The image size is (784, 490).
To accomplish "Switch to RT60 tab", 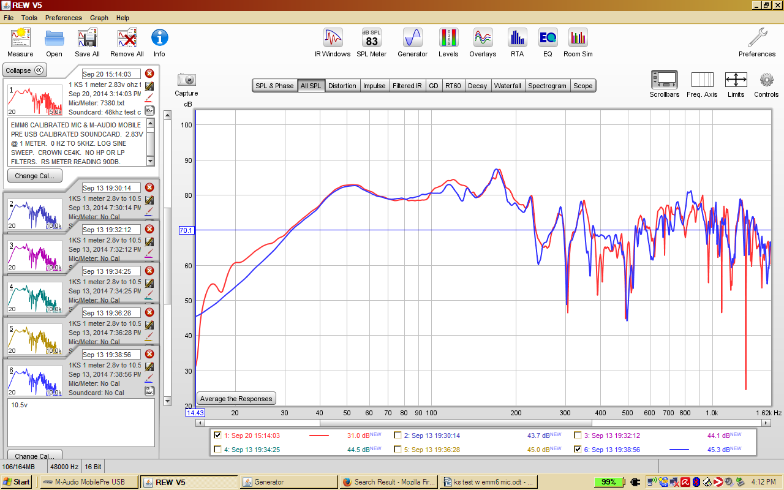I will pos(453,86).
